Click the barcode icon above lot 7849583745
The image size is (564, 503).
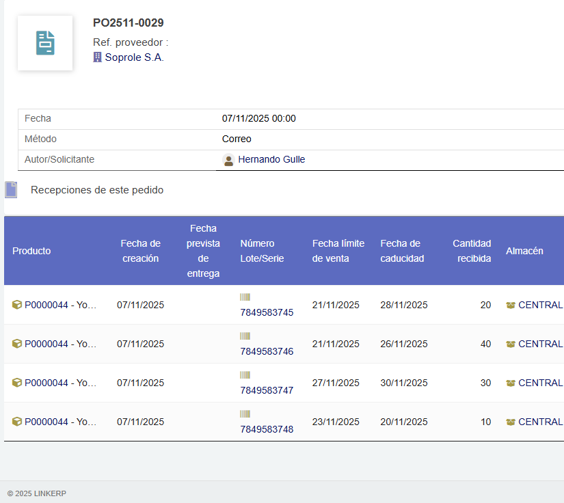click(x=246, y=297)
